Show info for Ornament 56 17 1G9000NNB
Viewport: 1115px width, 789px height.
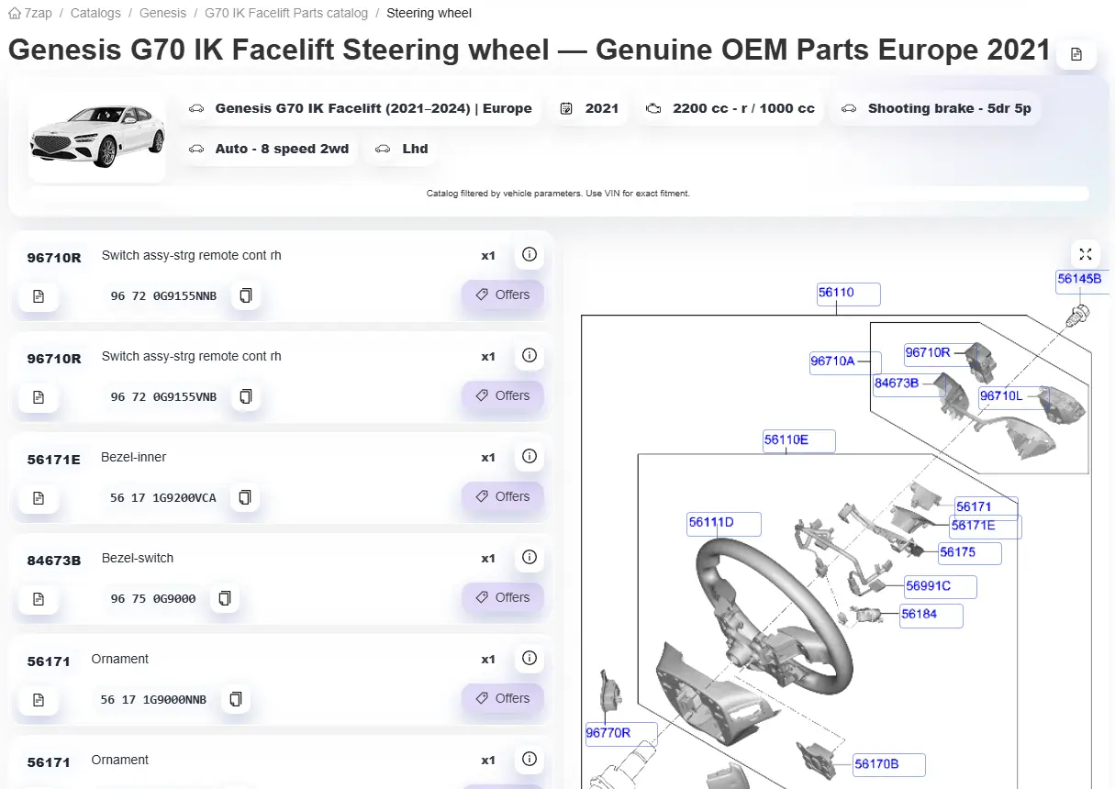[529, 659]
